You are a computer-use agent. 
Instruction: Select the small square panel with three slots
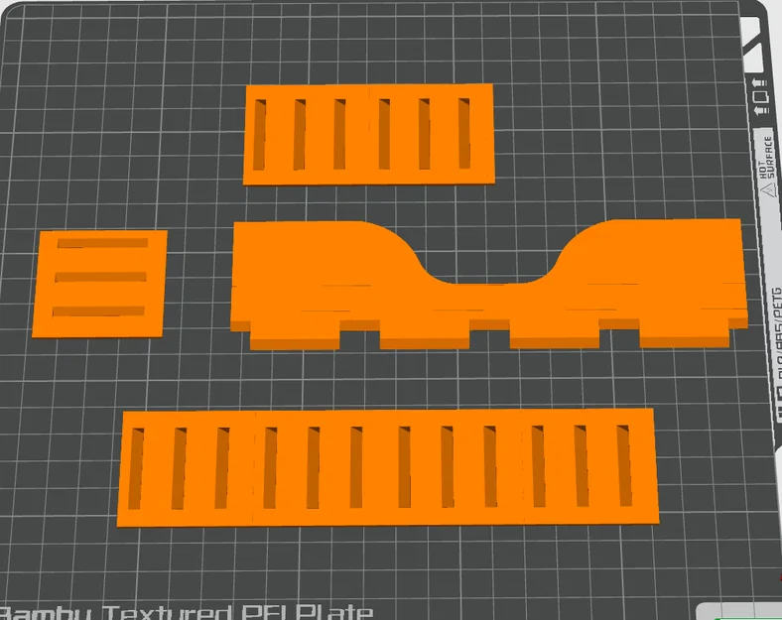[100, 284]
